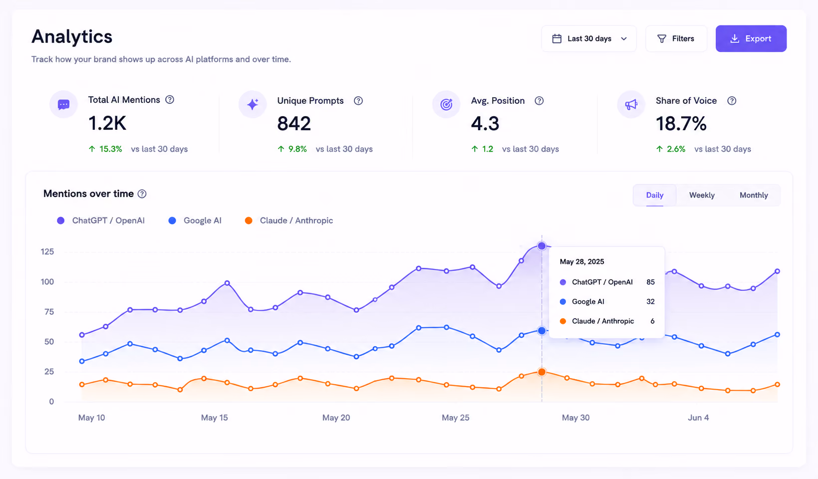Open help tooltip next to Share of Voice
This screenshot has height=479, width=818.
click(732, 101)
